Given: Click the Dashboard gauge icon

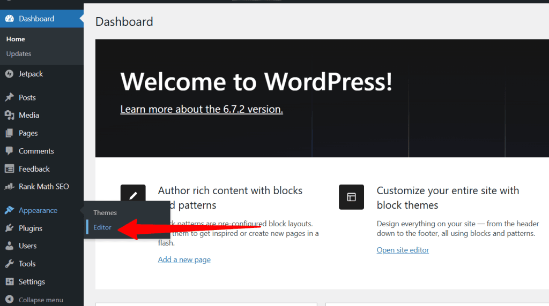Looking at the screenshot, I should [9, 19].
